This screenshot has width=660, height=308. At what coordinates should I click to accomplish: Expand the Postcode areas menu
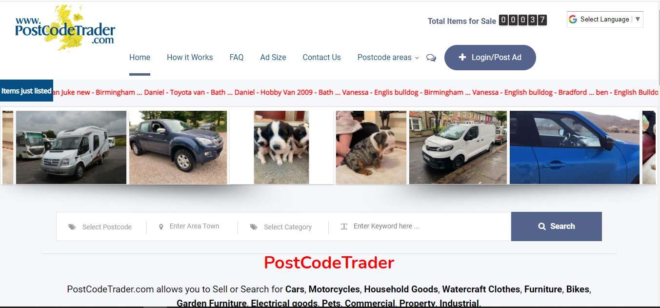pyautogui.click(x=388, y=58)
